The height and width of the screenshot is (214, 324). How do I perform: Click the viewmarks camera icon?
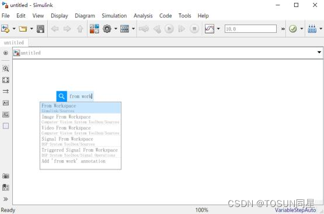[x=6, y=176]
